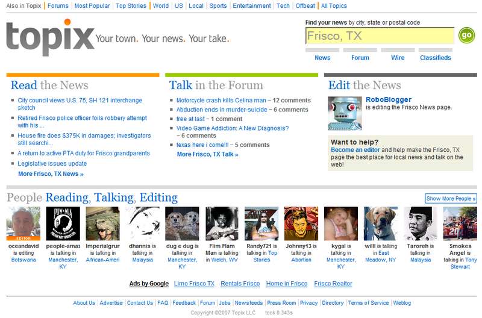Click the Rentals Frisco ad
482x318 pixels.
pos(240,284)
